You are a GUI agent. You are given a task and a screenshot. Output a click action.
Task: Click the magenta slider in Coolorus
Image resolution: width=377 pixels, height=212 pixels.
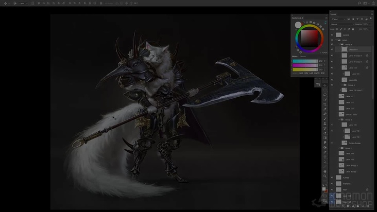click(x=305, y=65)
